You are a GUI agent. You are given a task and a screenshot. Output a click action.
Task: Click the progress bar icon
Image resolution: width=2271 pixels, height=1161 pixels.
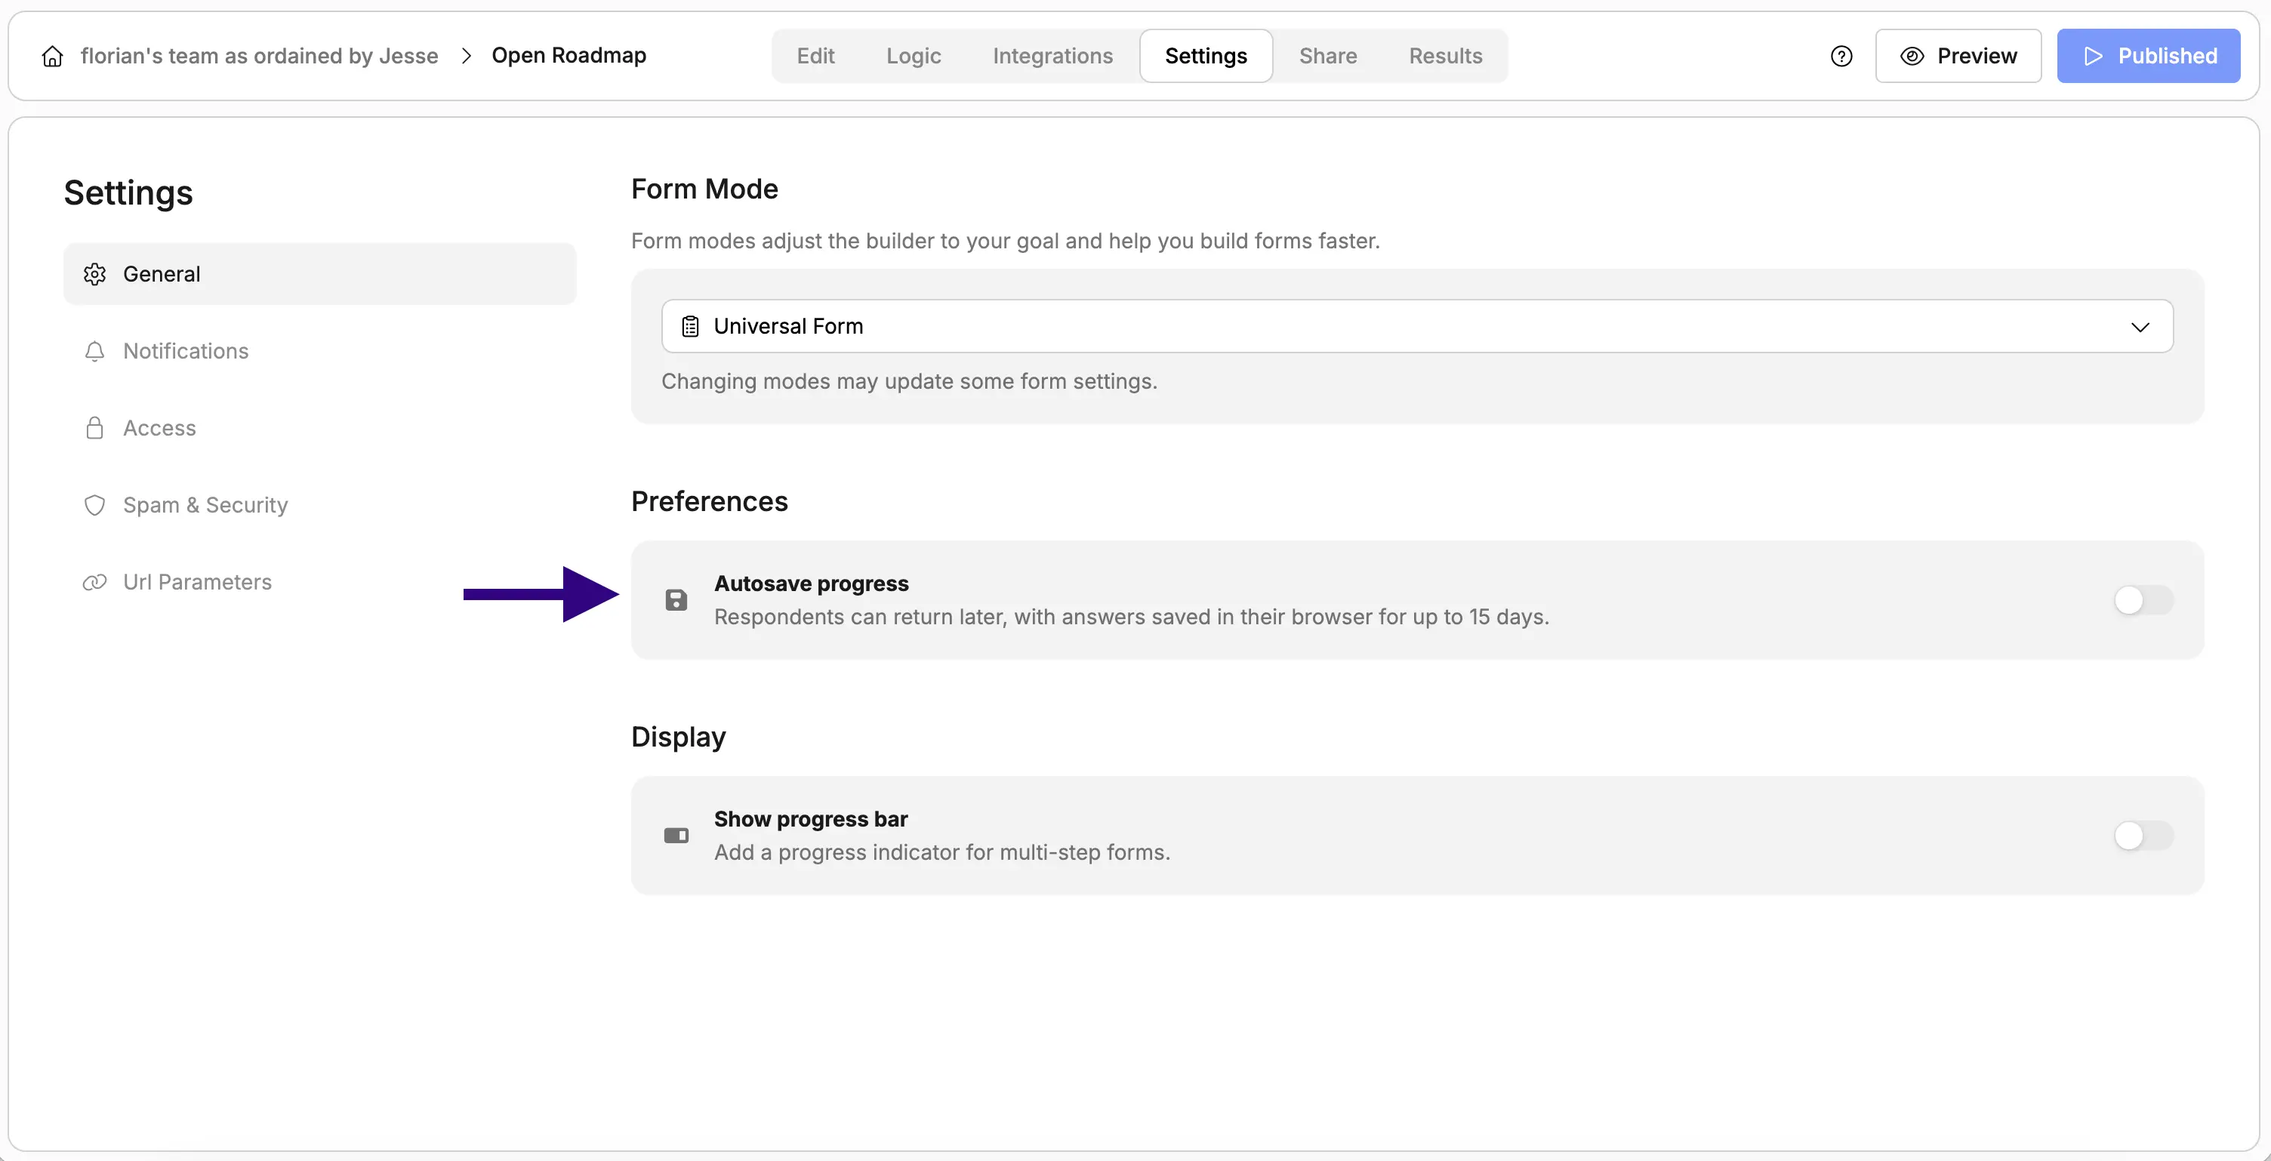tap(676, 836)
